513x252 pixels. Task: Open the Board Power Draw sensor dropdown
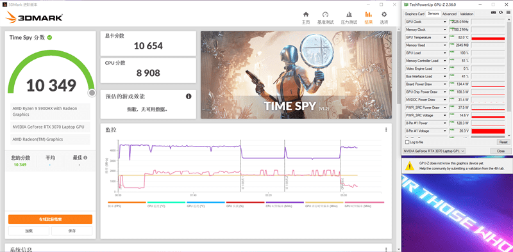tap(445, 84)
